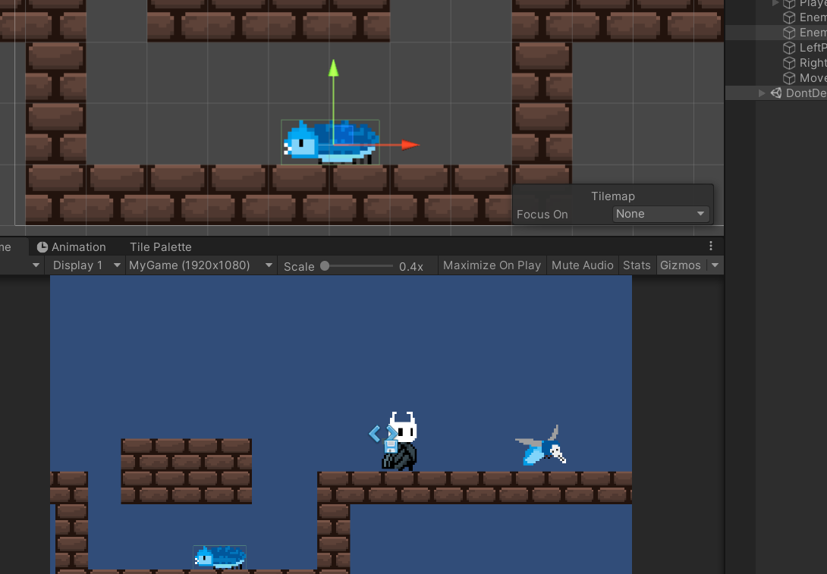Switch to the Animation tab
The image size is (827, 574).
point(78,246)
